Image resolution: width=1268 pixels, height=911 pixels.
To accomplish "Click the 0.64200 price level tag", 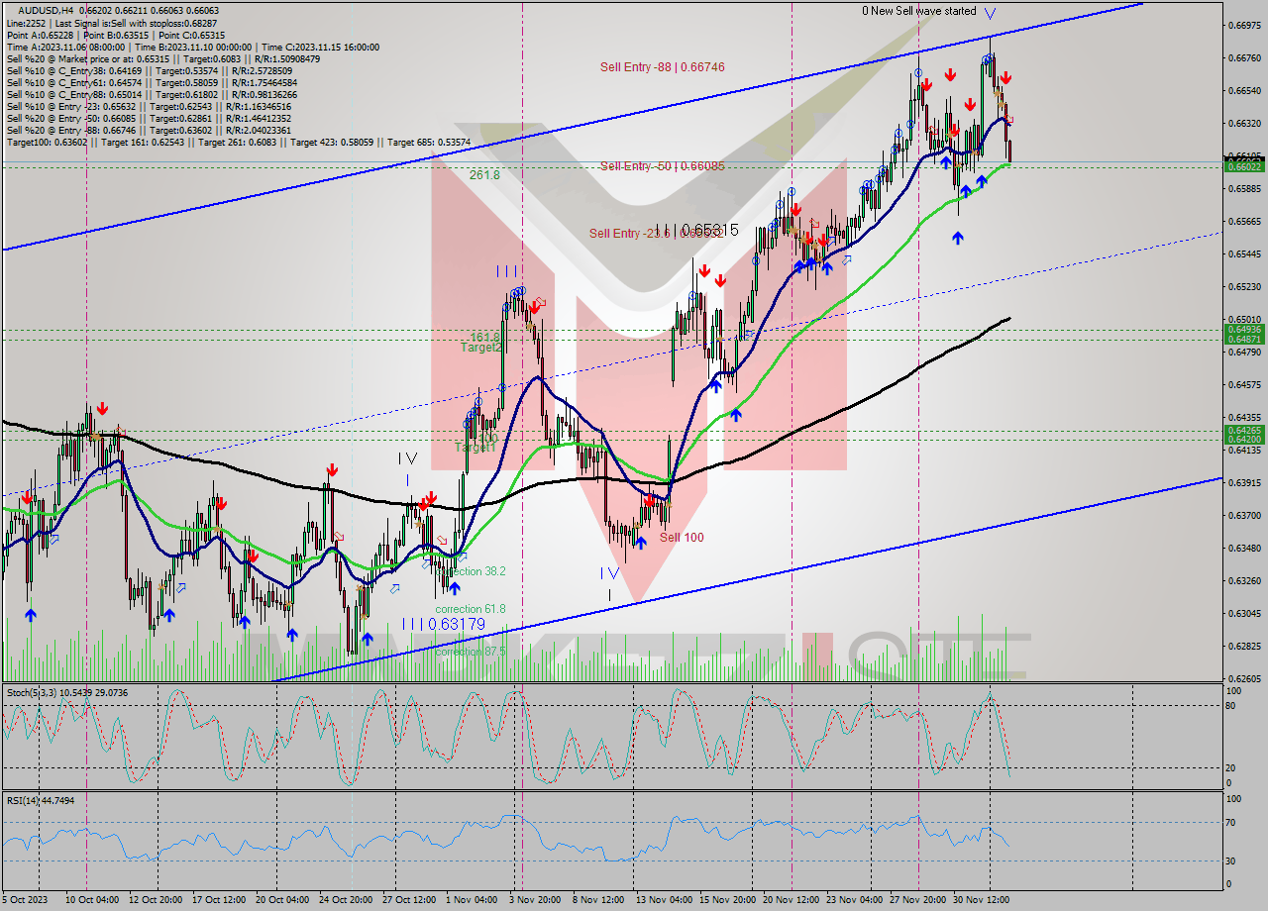I will [x=1244, y=439].
